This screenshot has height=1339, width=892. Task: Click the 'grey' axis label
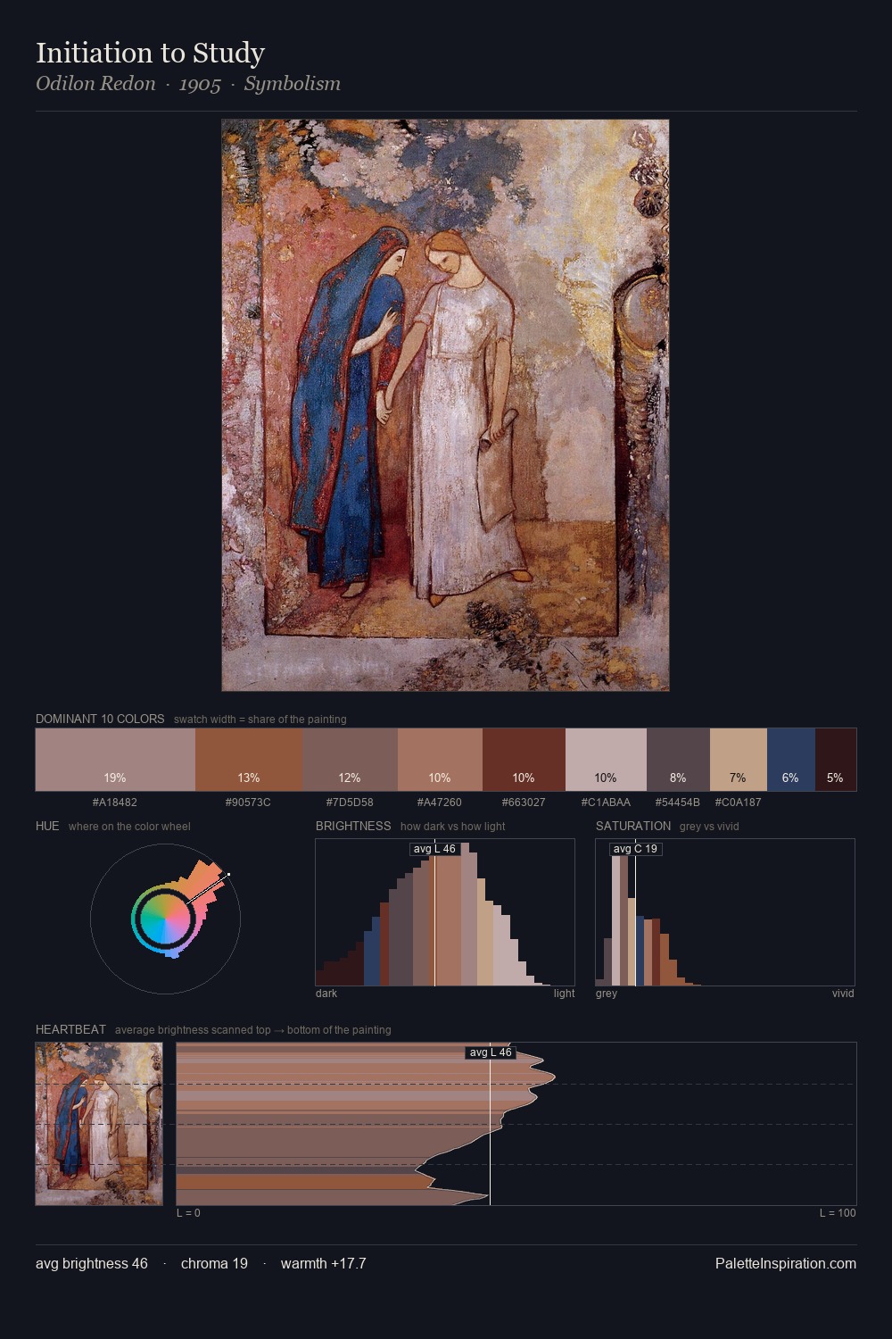point(607,994)
